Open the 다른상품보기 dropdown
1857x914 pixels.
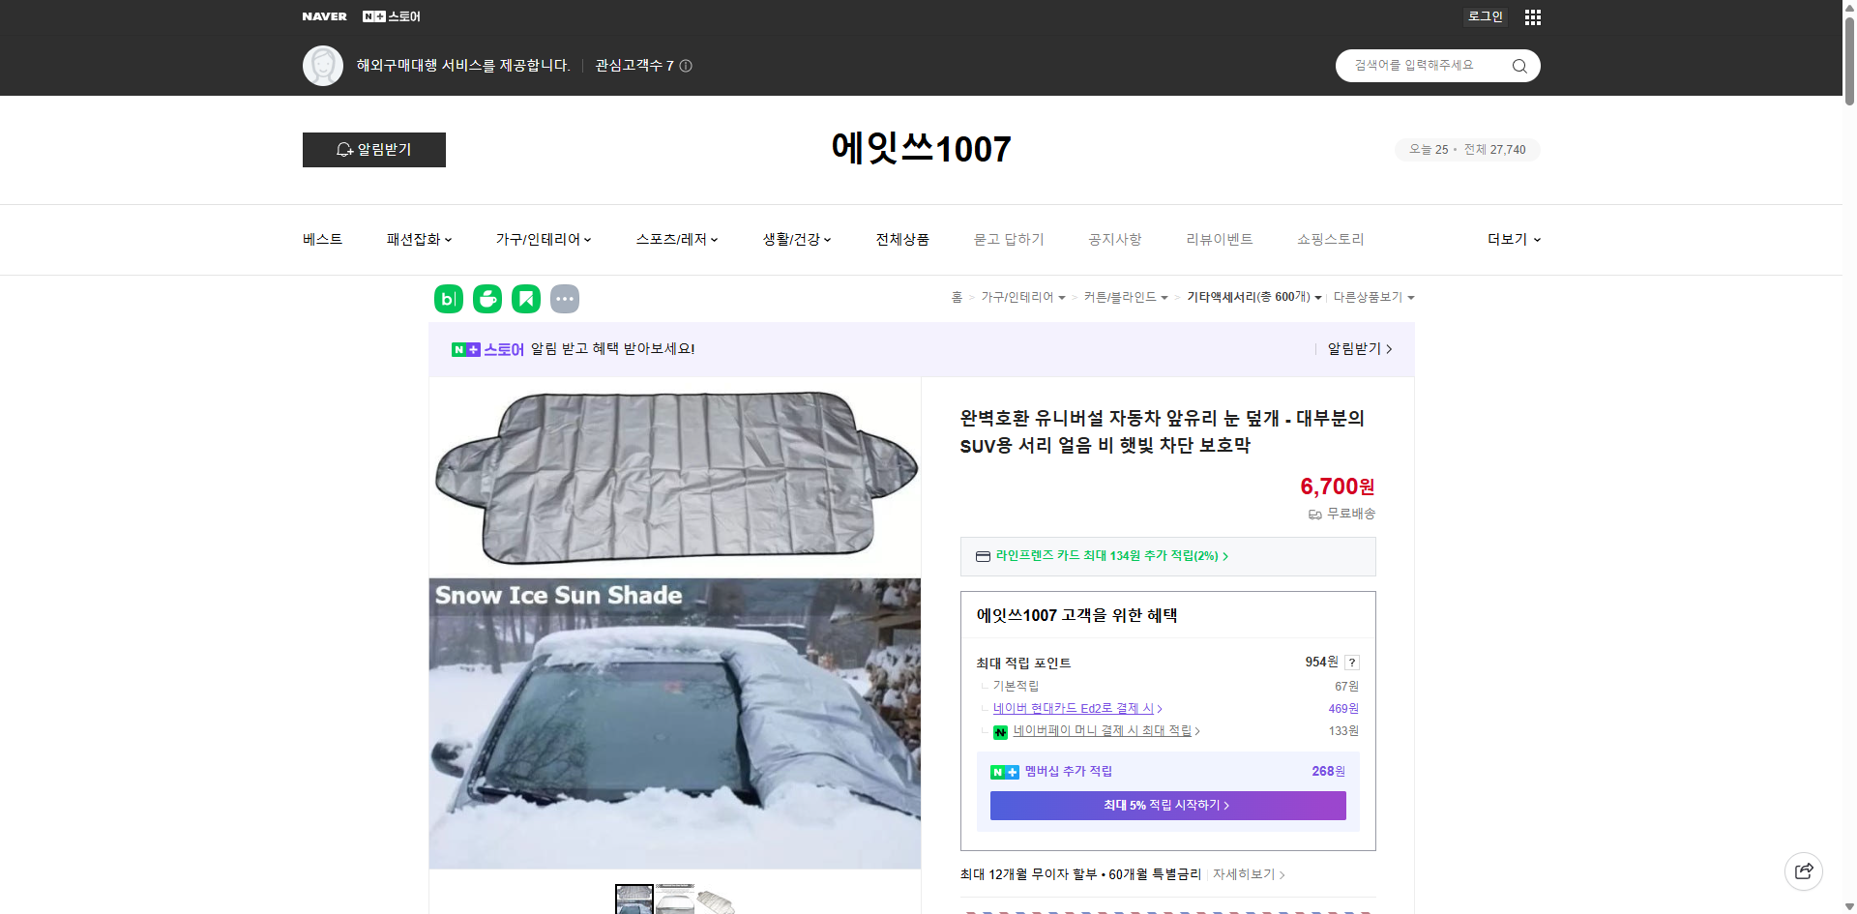pyautogui.click(x=1373, y=297)
